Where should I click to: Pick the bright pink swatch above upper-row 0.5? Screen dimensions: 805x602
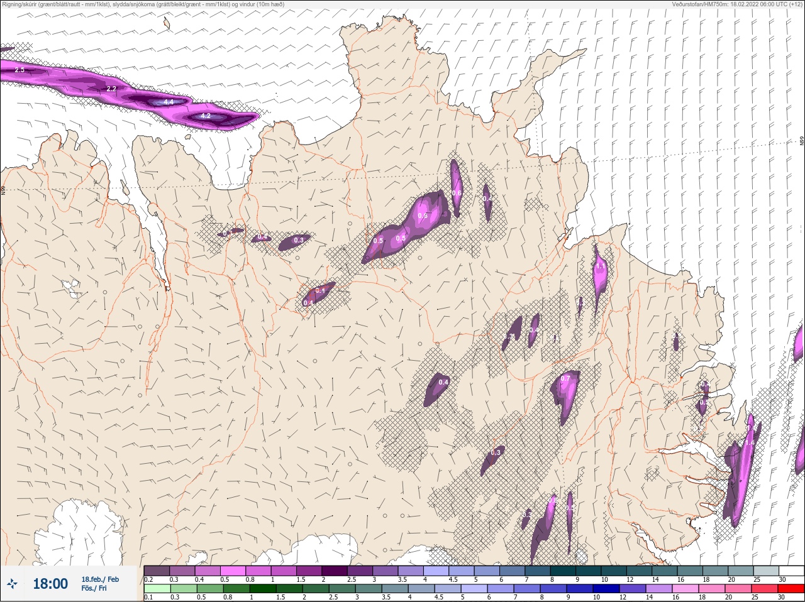233,571
